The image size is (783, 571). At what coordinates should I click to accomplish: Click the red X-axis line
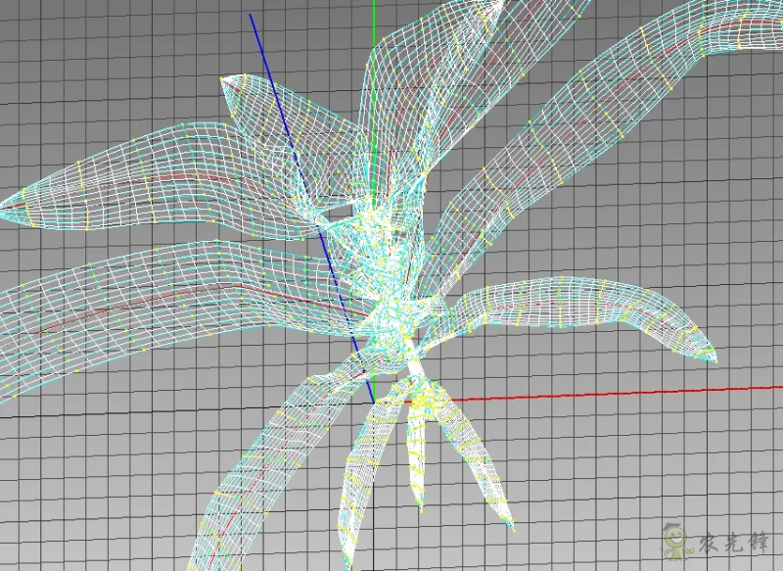(607, 393)
